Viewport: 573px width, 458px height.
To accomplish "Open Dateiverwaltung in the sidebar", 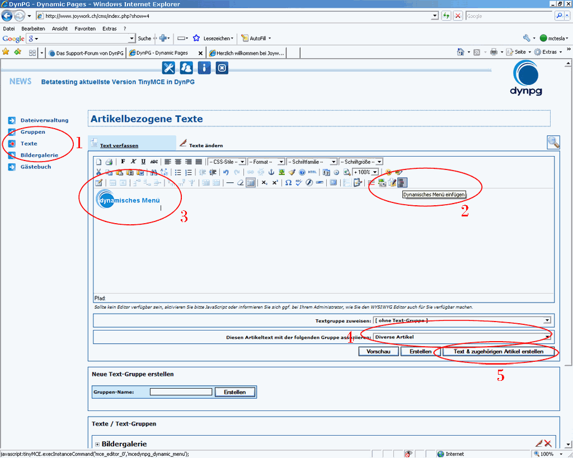I will (x=44, y=120).
